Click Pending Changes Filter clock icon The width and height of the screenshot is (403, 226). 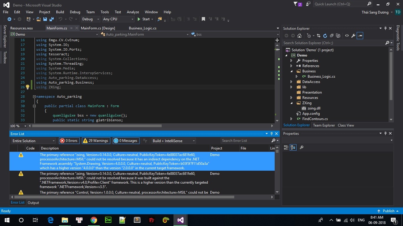click(309, 36)
